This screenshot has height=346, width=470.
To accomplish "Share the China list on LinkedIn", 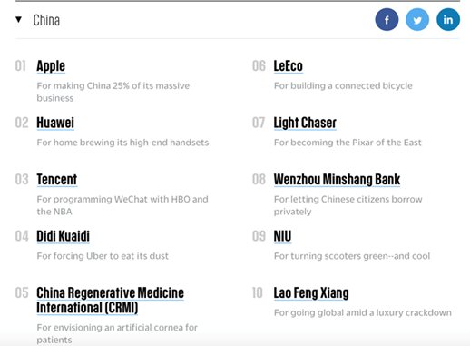I will click(x=448, y=20).
